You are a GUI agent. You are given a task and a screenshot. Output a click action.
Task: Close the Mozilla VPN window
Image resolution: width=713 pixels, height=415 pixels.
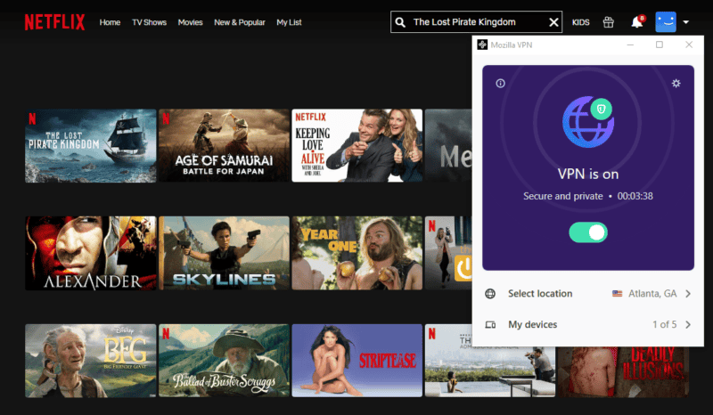coord(689,45)
